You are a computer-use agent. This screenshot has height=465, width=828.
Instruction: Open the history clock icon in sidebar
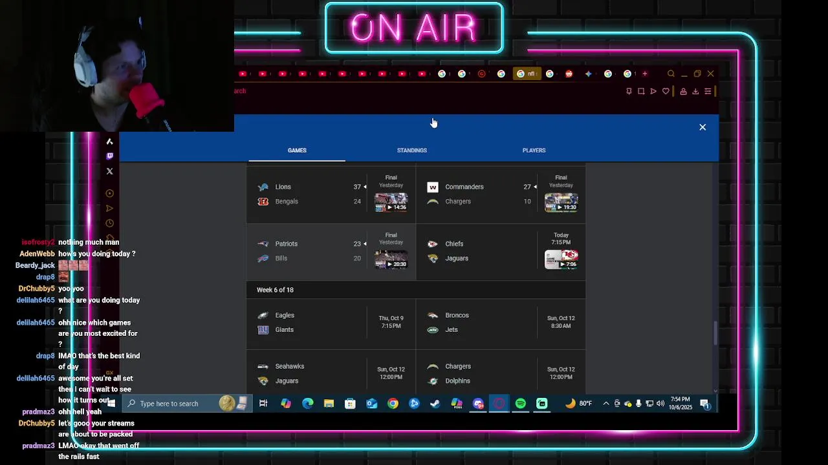coord(109,223)
